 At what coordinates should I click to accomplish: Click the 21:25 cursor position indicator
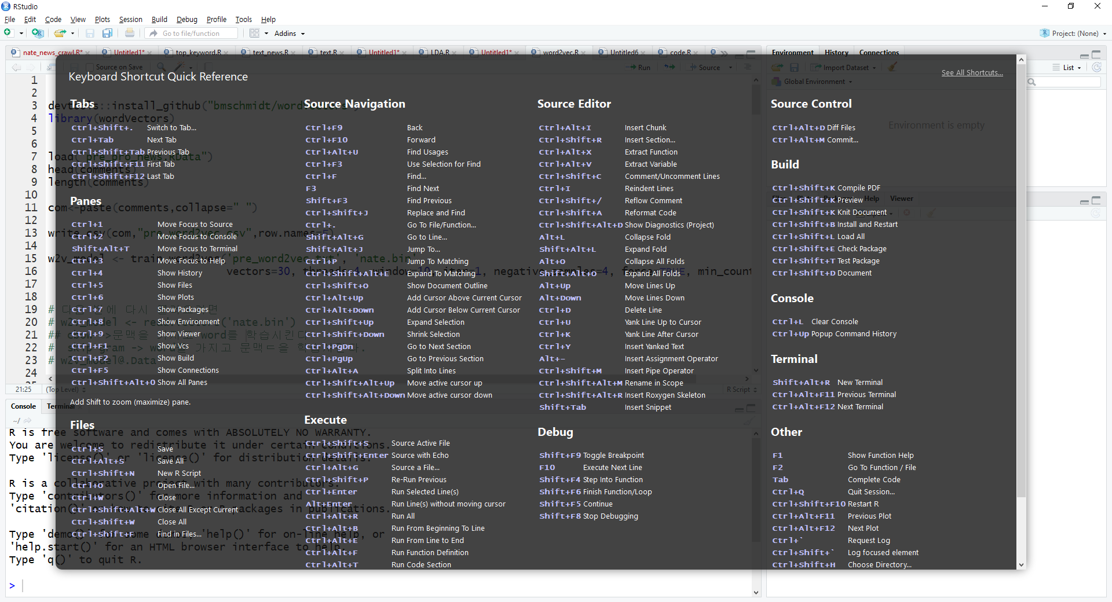pyautogui.click(x=23, y=390)
